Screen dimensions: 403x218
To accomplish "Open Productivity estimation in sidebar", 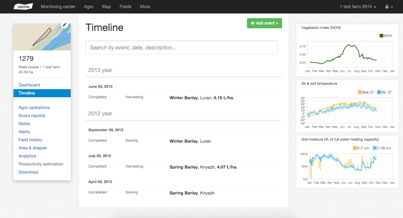I will (41, 164).
